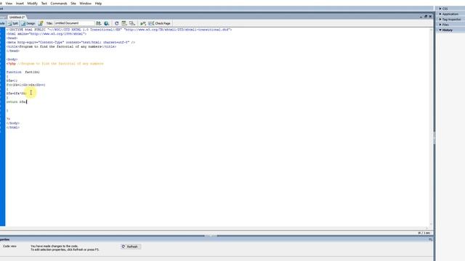This screenshot has height=261, width=465.
Task: Open the Text menu
Action: (44, 3)
